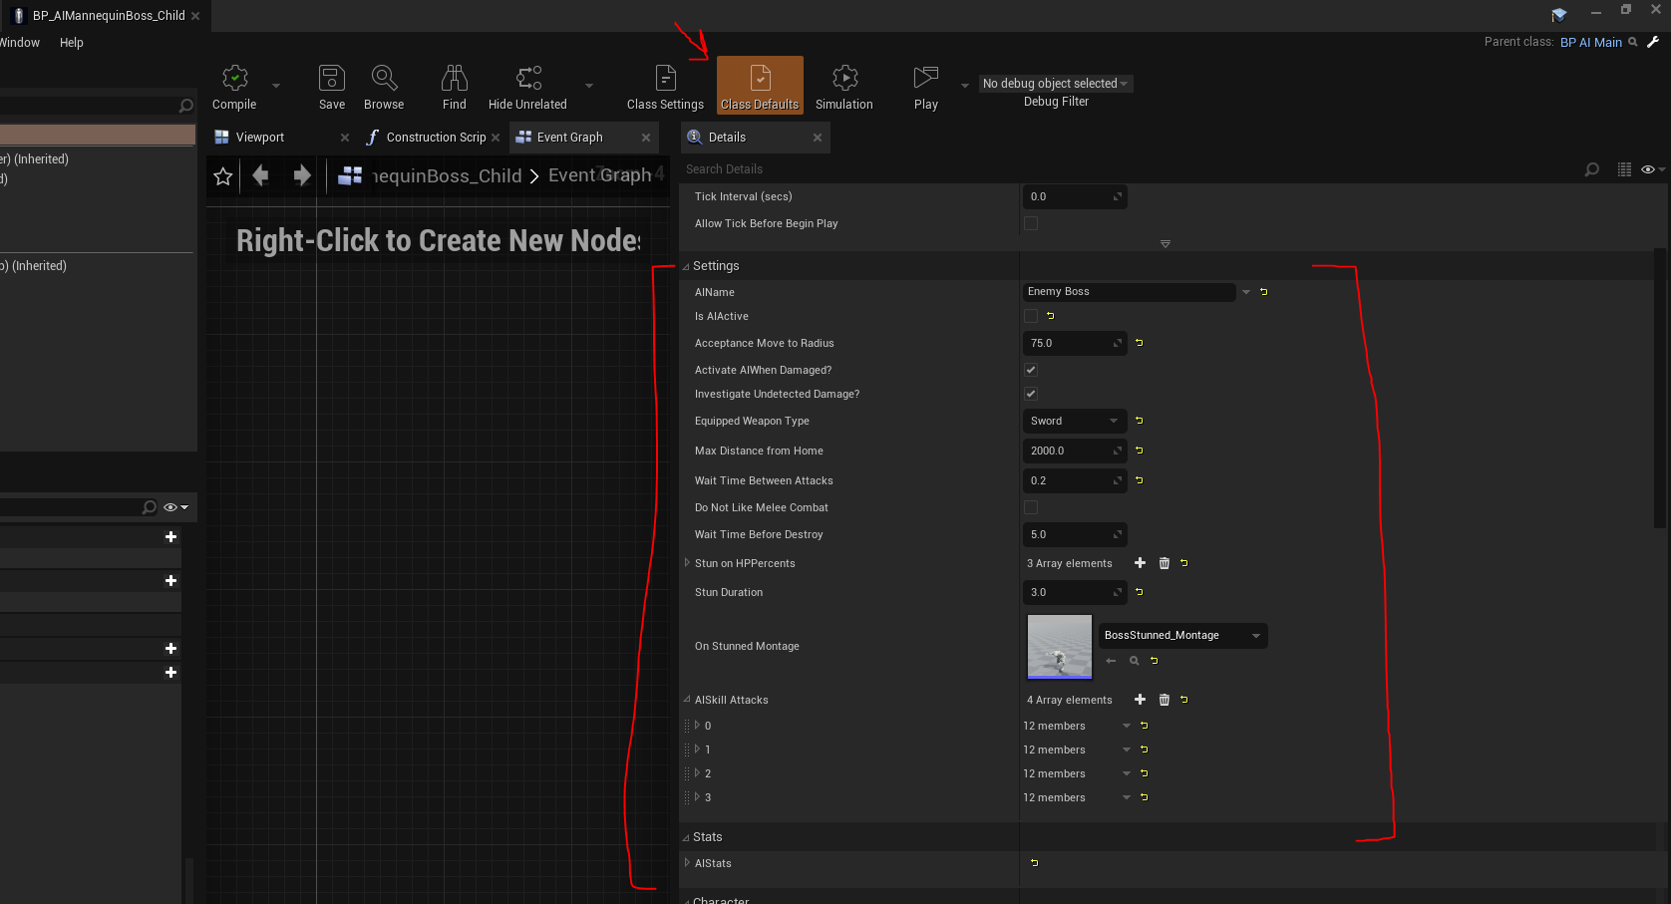Click Tick Interval value field
Viewport: 1671px width, 904px height.
(1075, 196)
